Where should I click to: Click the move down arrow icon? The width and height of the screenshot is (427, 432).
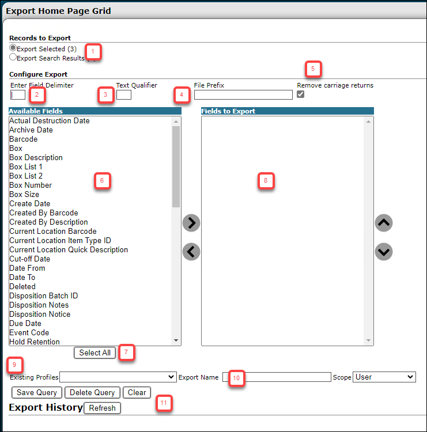tap(384, 251)
